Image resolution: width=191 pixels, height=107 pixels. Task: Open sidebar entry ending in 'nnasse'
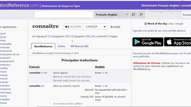pos(4,75)
